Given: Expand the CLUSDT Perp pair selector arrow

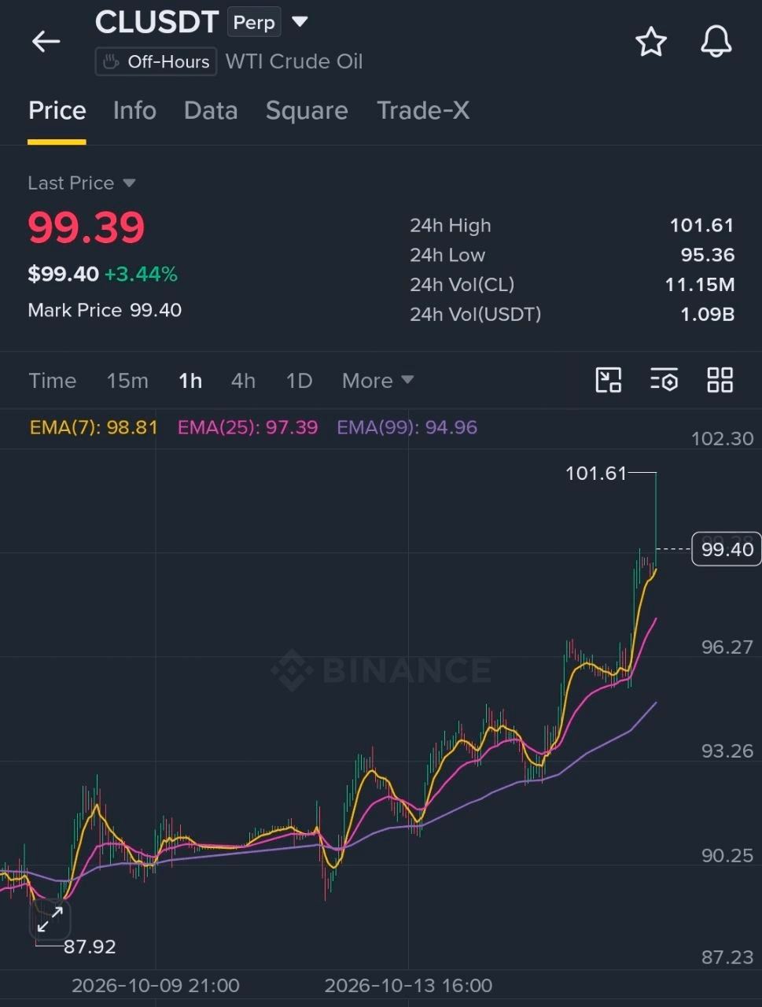Looking at the screenshot, I should [x=300, y=21].
